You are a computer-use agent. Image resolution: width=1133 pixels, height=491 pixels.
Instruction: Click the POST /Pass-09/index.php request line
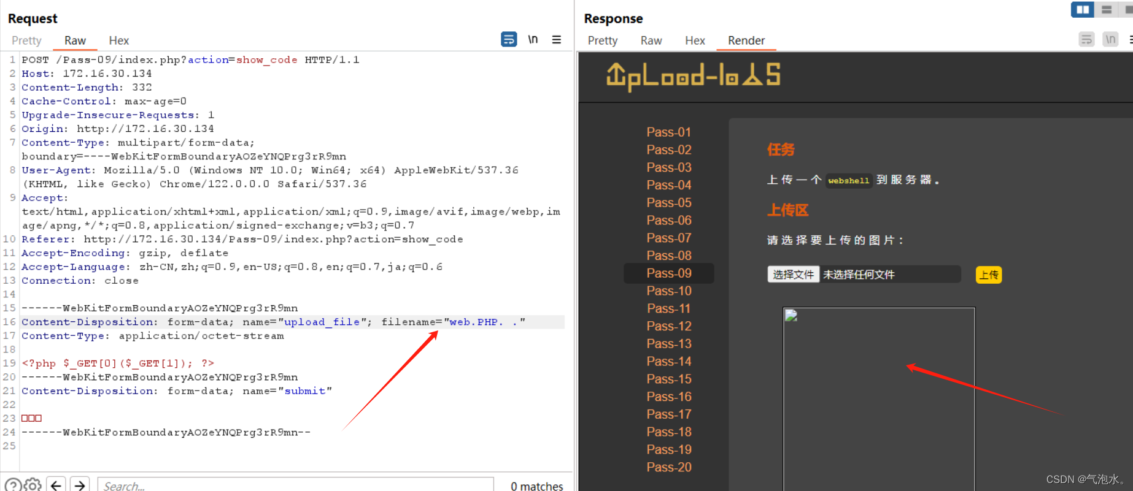pyautogui.click(x=190, y=60)
